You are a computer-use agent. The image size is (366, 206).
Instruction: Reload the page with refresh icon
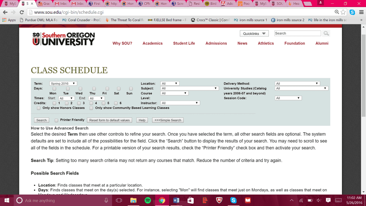click(22, 12)
